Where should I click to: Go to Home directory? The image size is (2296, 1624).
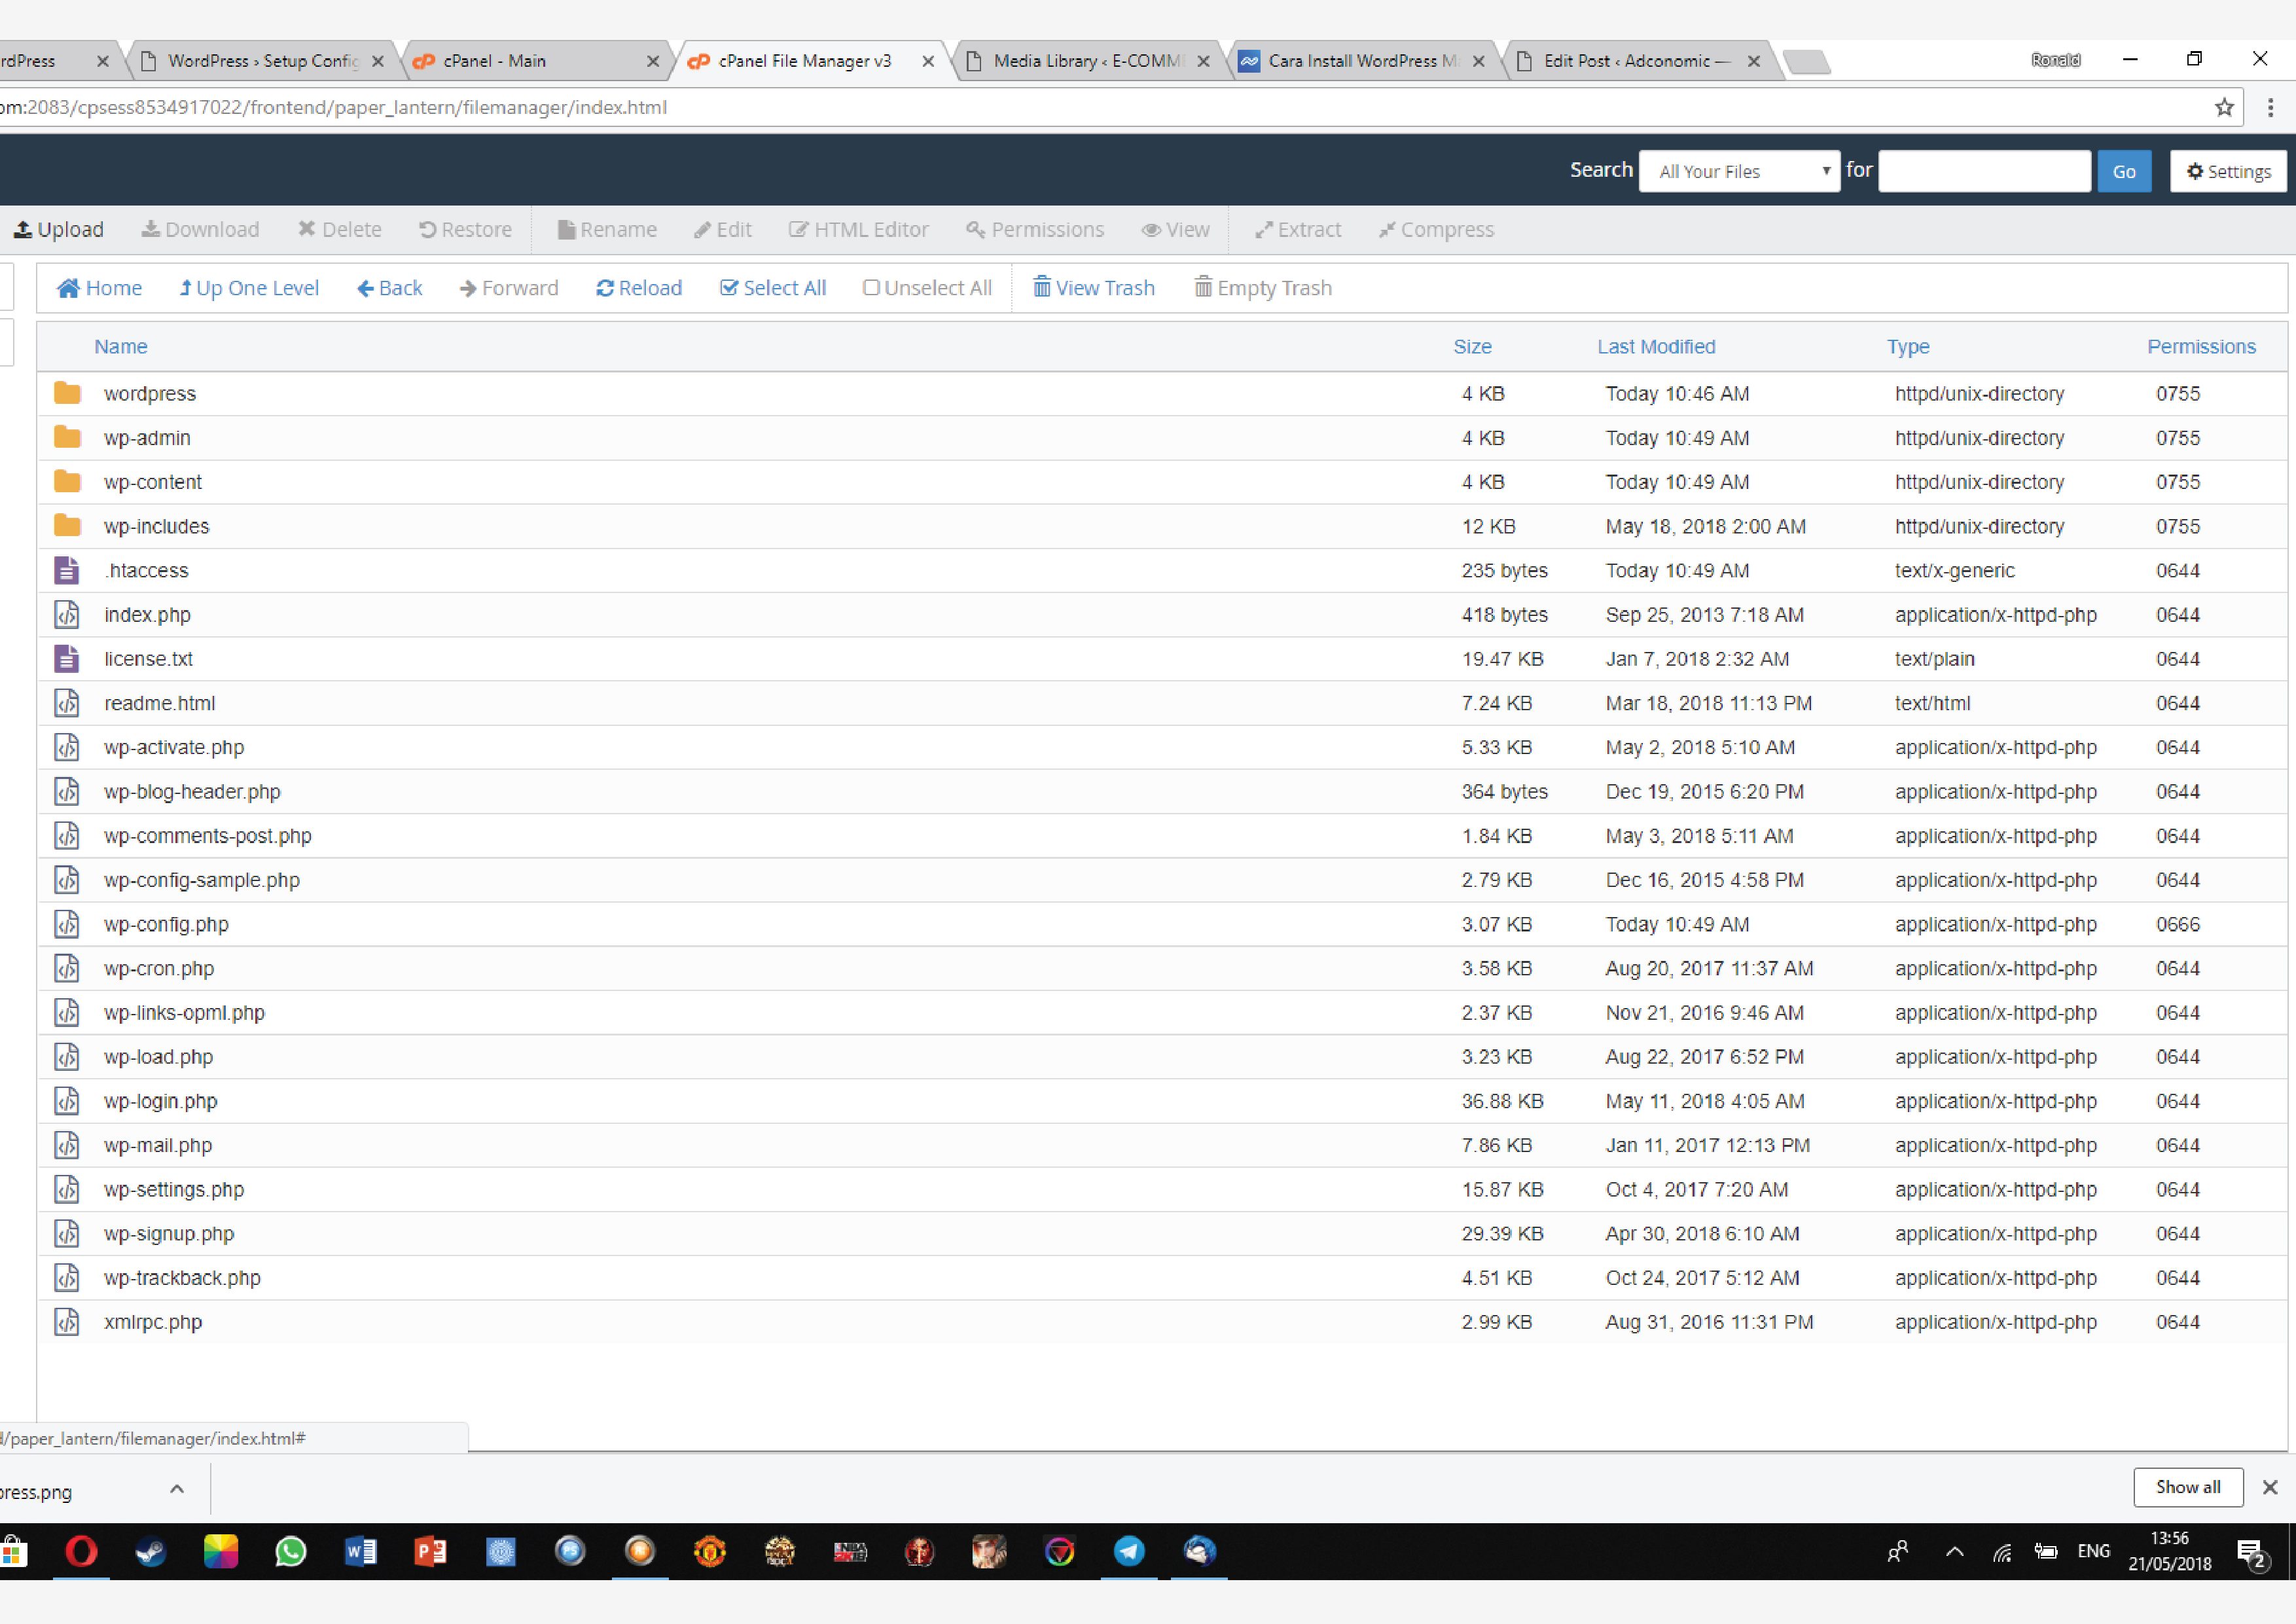(99, 288)
